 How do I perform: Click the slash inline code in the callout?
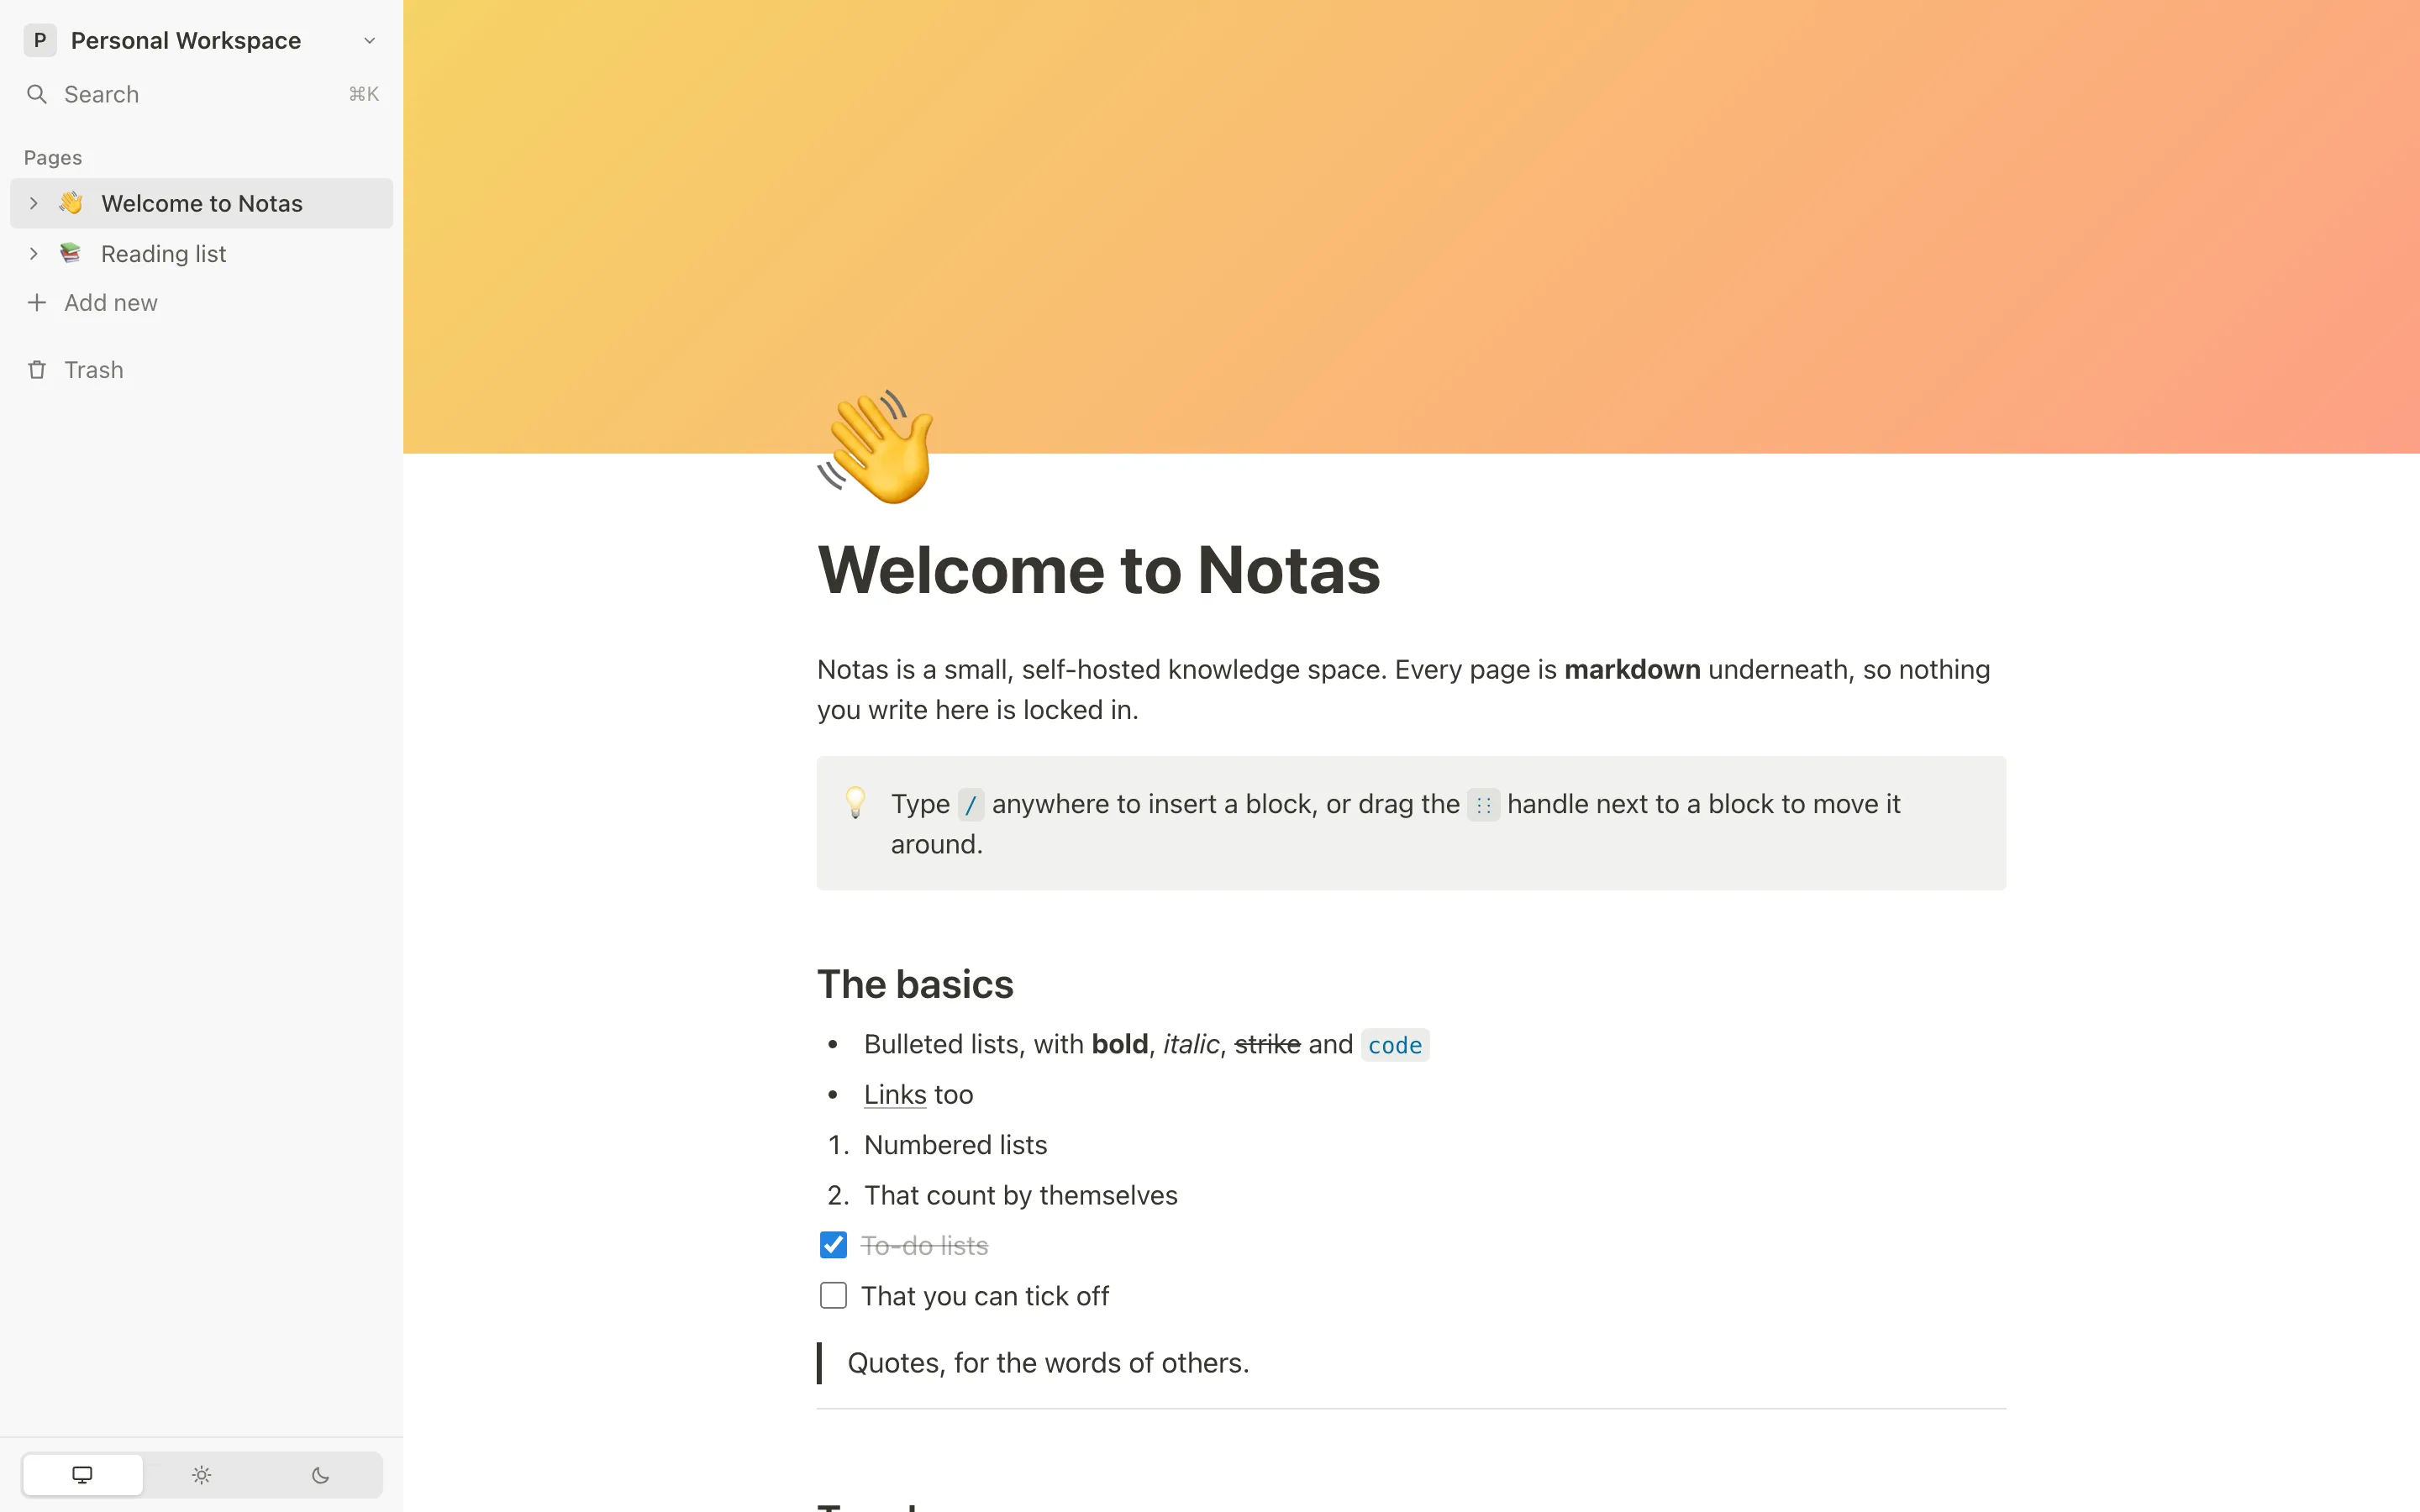(x=970, y=805)
